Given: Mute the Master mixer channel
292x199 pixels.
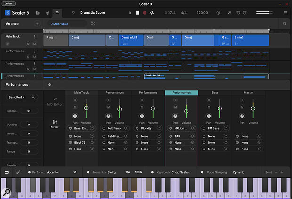Looking at the screenshot, I should coord(242,107).
